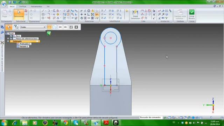The width and height of the screenshot is (224, 126).
Task: Select Vaciado 1 in the feature tree
Action: click(23, 47)
